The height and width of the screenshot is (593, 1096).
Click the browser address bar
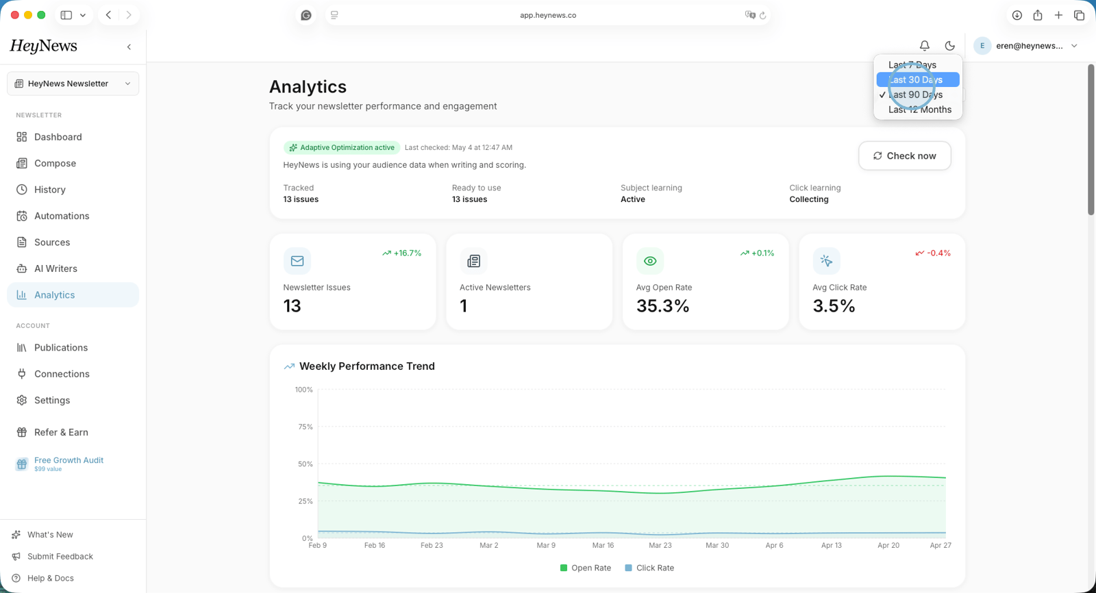coord(548,15)
